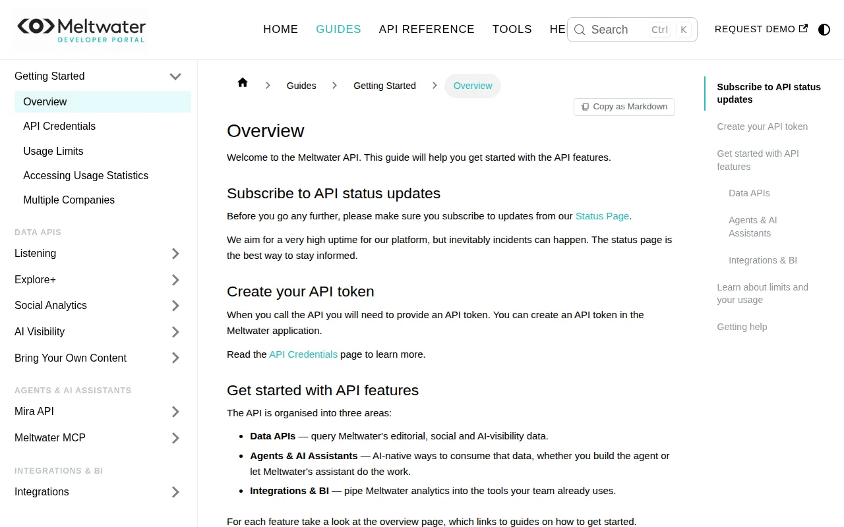Jump to Integrations & BI in contents
The width and height of the screenshot is (844, 527).
tap(763, 260)
